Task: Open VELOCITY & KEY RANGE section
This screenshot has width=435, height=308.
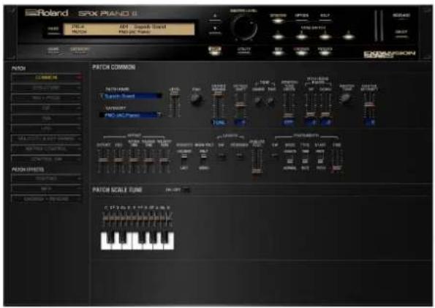Action: point(46,138)
